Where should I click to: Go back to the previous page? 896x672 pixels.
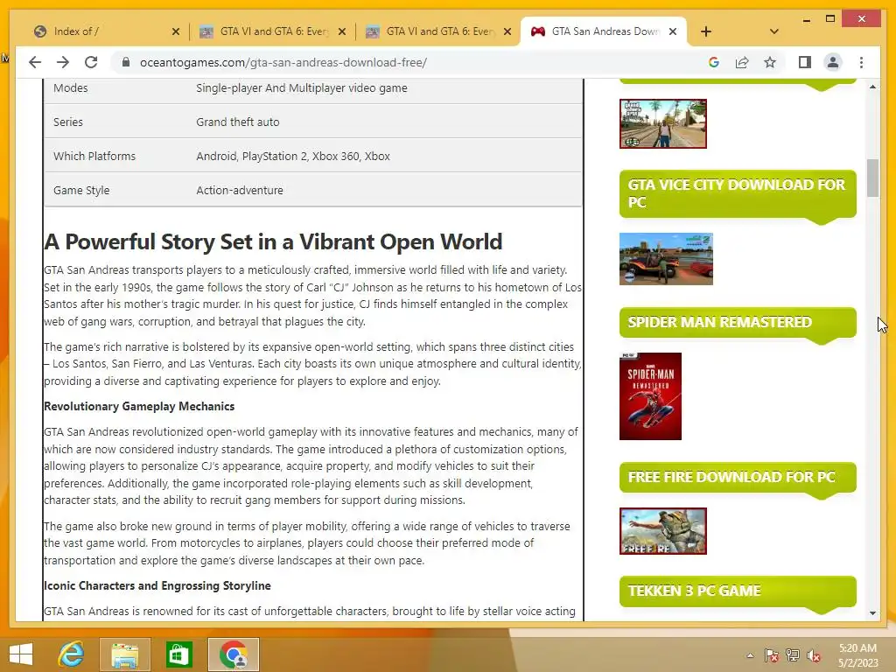[x=35, y=62]
